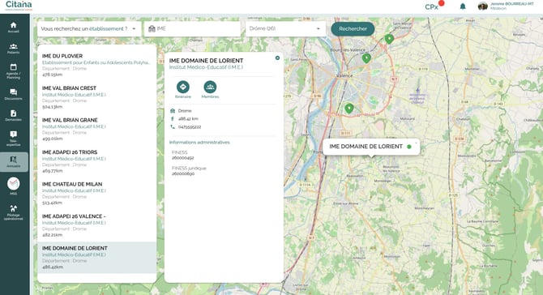Open the notifications bell
This screenshot has width=543, height=295.
point(463,6)
